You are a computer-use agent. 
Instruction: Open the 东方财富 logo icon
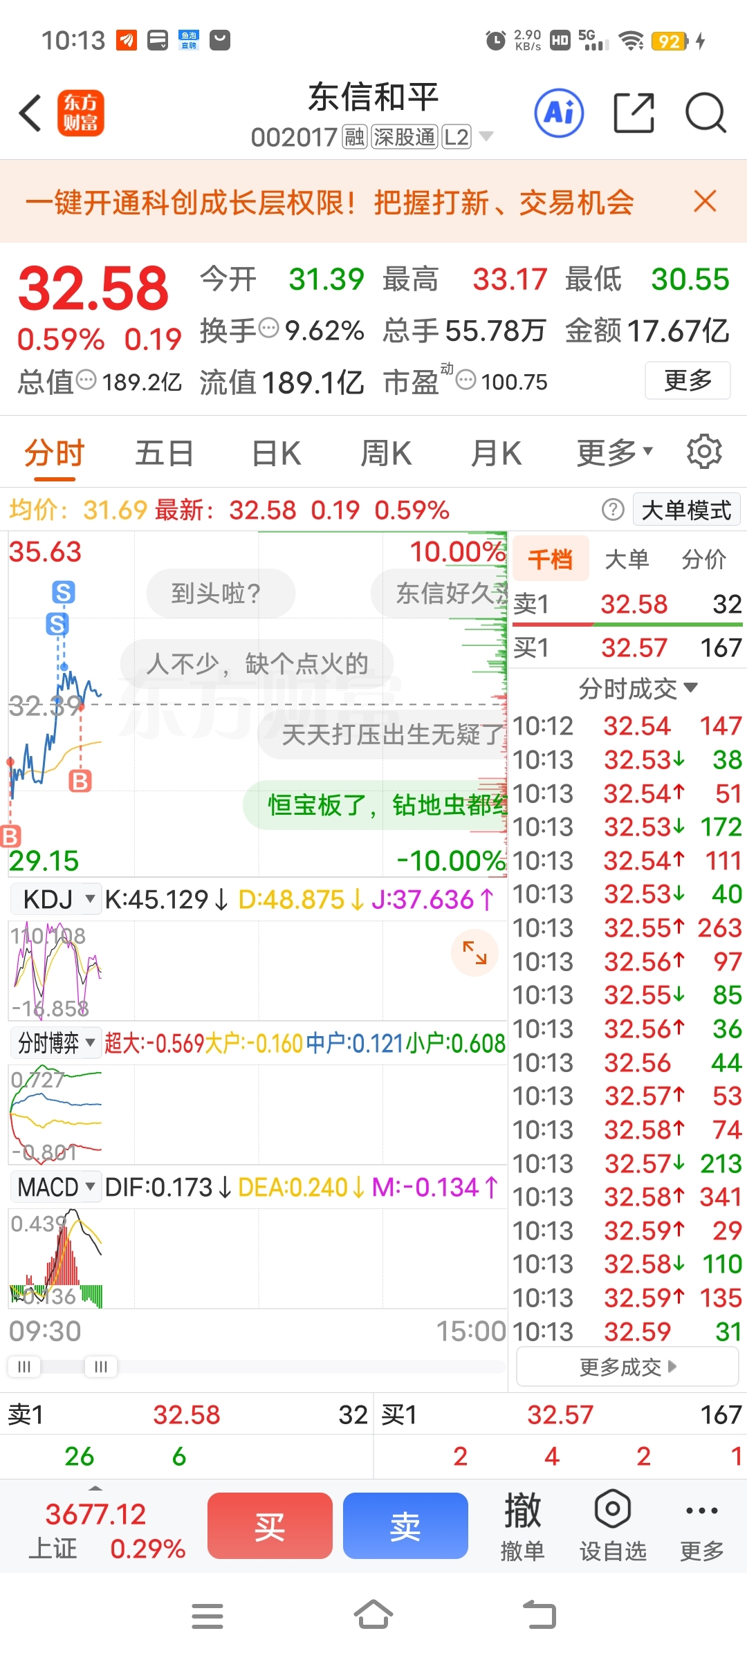tap(81, 113)
